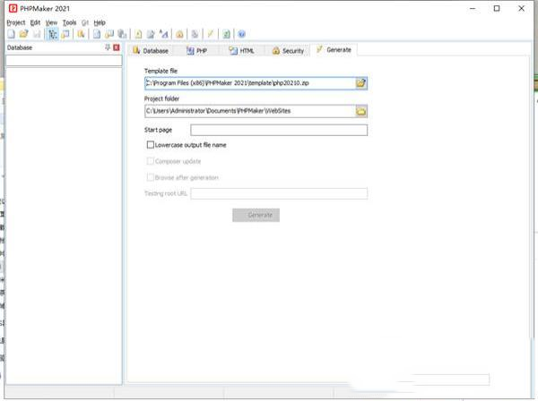This screenshot has height=401, width=538.
Task: Check Browse after generation
Action: 150,177
